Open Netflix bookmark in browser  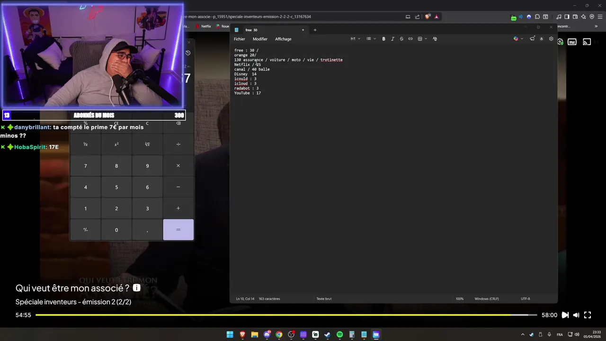(204, 27)
